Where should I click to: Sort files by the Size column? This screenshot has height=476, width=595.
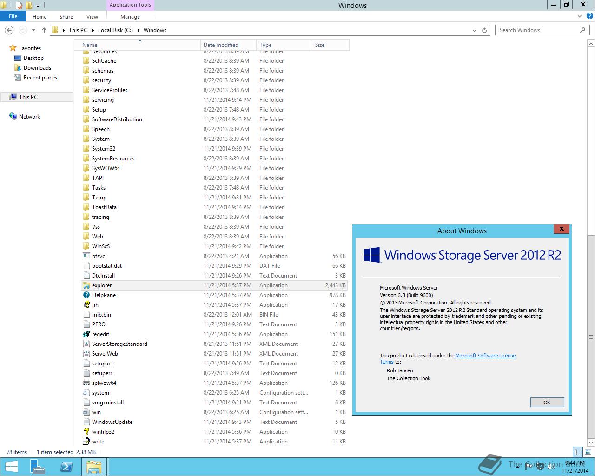tap(331, 45)
